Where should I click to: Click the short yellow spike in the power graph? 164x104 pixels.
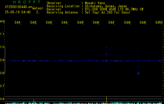[x=34, y=102]
